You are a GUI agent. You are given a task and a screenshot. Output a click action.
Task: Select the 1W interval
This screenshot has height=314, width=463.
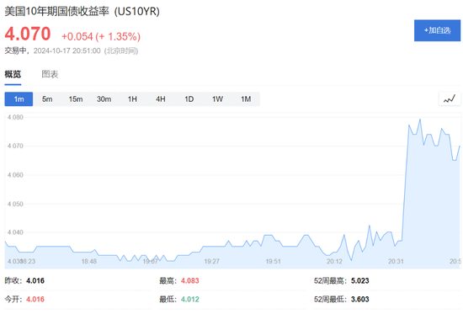pos(218,99)
